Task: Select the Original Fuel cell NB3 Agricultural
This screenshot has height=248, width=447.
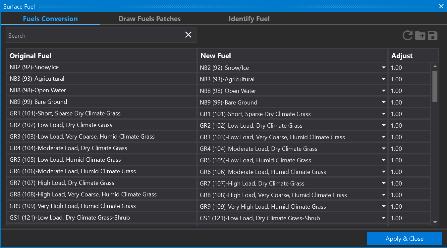Action: pos(101,79)
